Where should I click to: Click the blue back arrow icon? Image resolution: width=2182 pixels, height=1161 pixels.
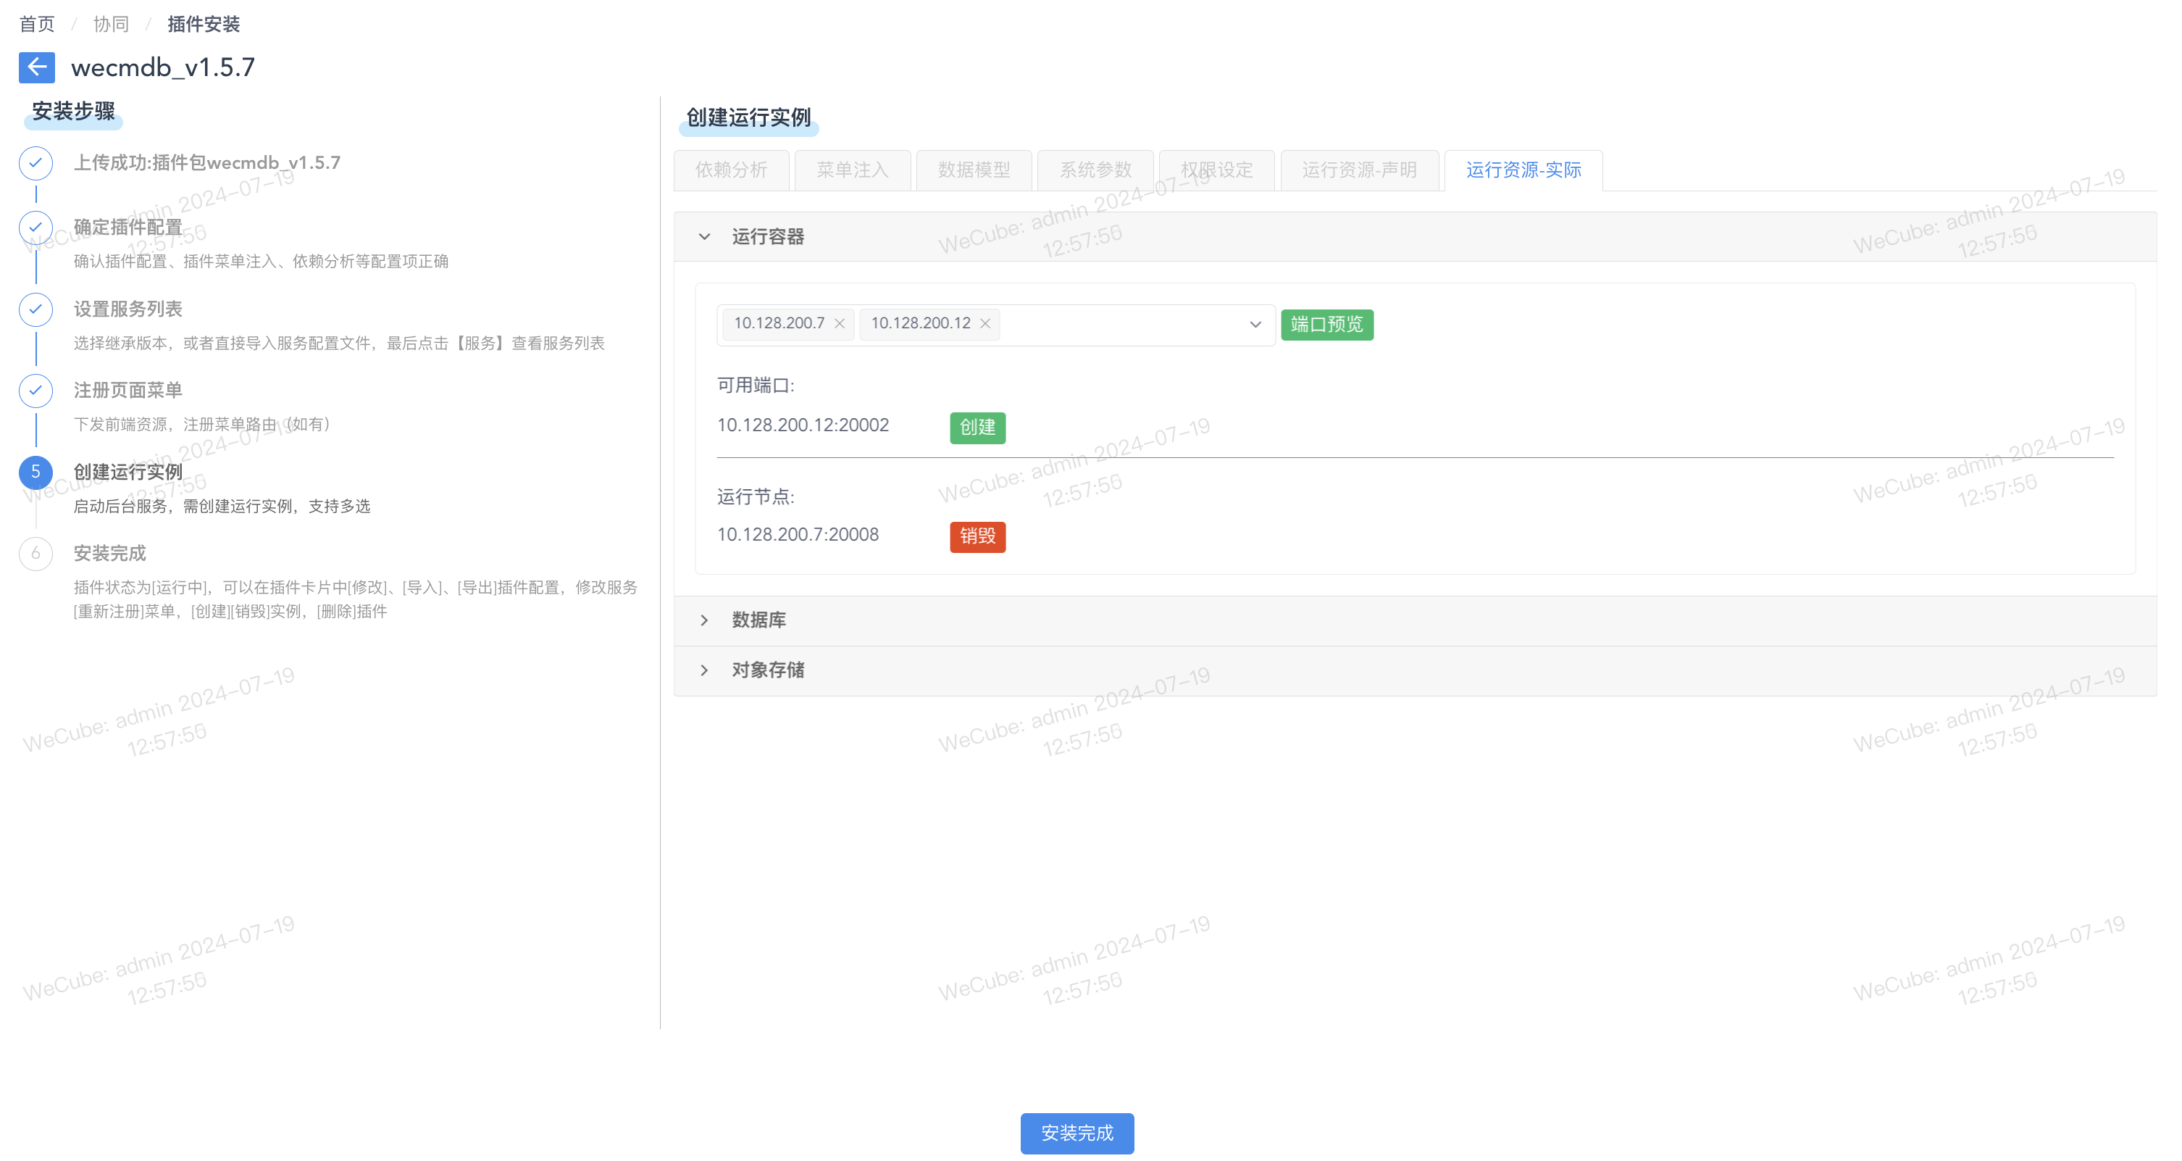36,67
